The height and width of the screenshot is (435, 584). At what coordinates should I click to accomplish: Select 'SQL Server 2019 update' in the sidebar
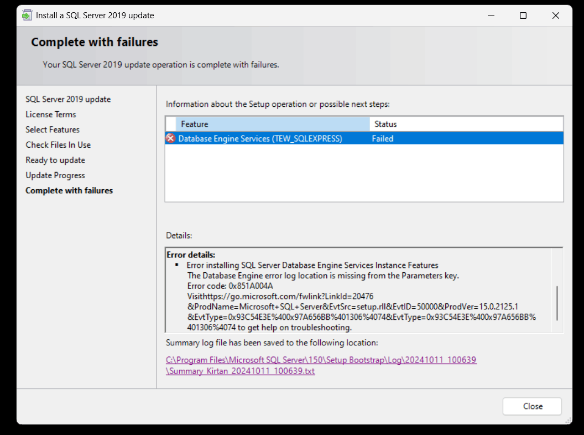[x=68, y=99]
